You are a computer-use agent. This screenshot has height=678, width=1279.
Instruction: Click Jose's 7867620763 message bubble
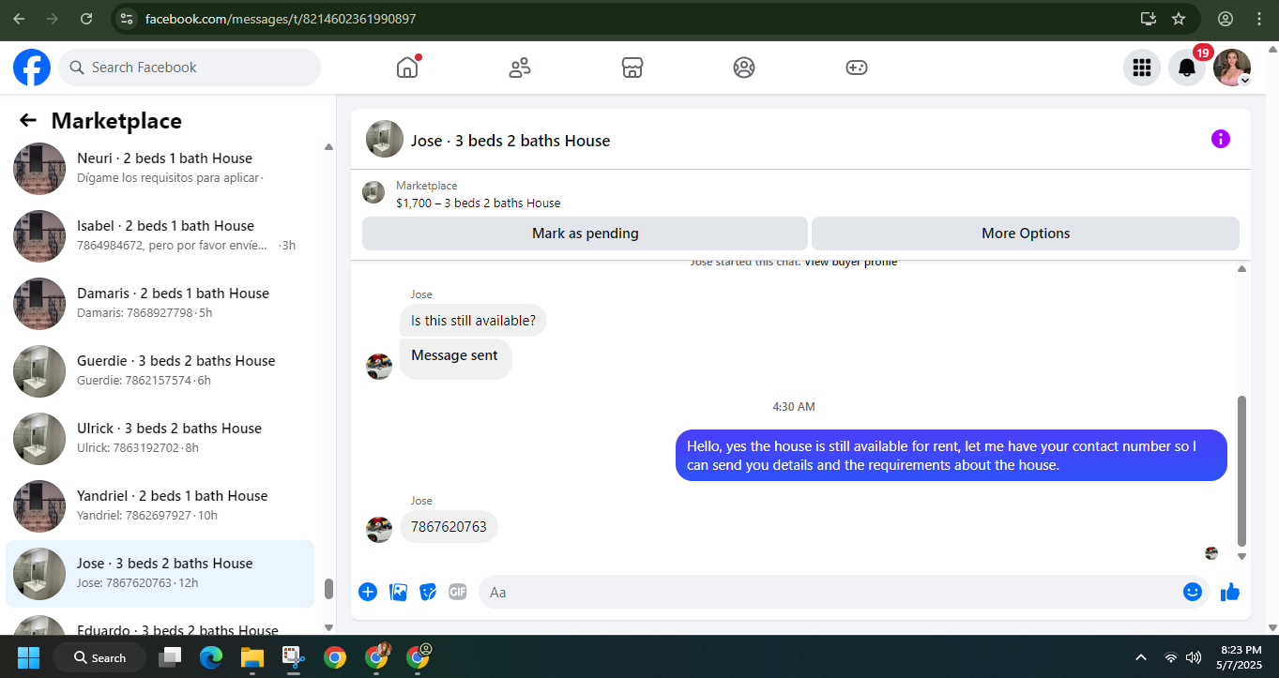pos(449,527)
